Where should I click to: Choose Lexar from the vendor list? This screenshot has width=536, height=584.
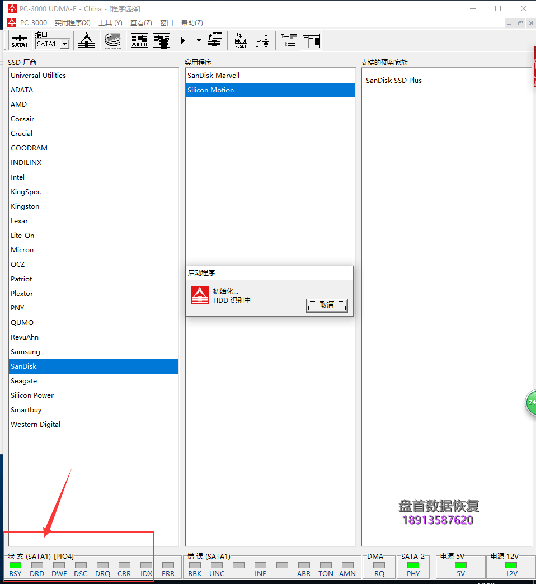click(93, 220)
